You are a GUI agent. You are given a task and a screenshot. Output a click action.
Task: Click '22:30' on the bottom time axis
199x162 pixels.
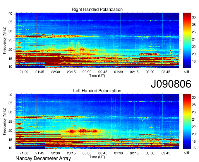pos(56,153)
